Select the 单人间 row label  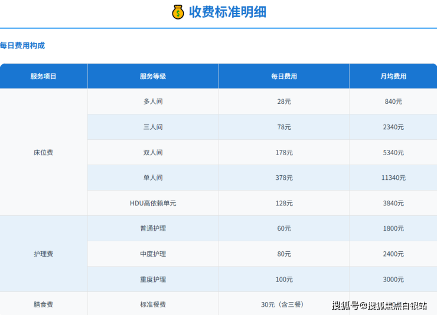coord(153,178)
